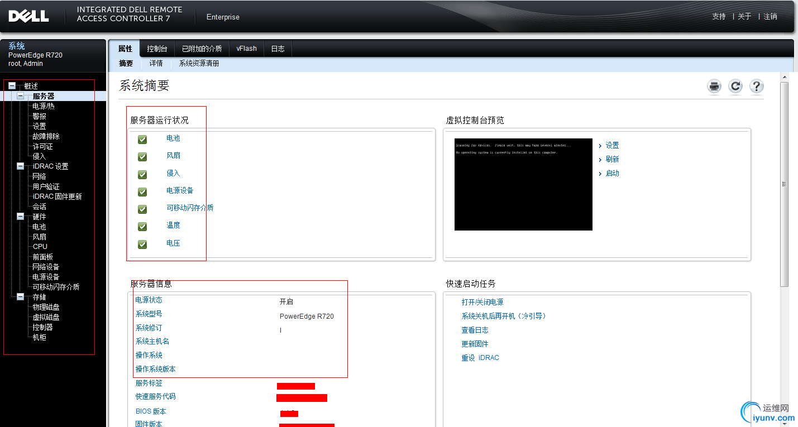Select CPU in the hardware tree
Screen dimensions: 798x427
point(39,246)
